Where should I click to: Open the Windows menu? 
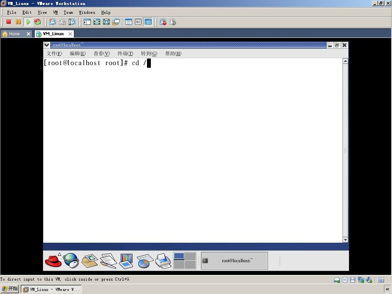(87, 12)
